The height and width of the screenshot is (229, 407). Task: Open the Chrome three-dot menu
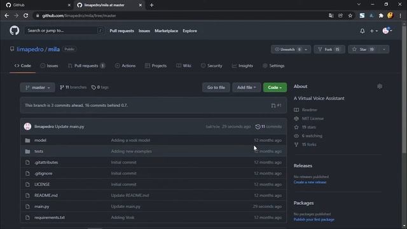click(x=400, y=15)
